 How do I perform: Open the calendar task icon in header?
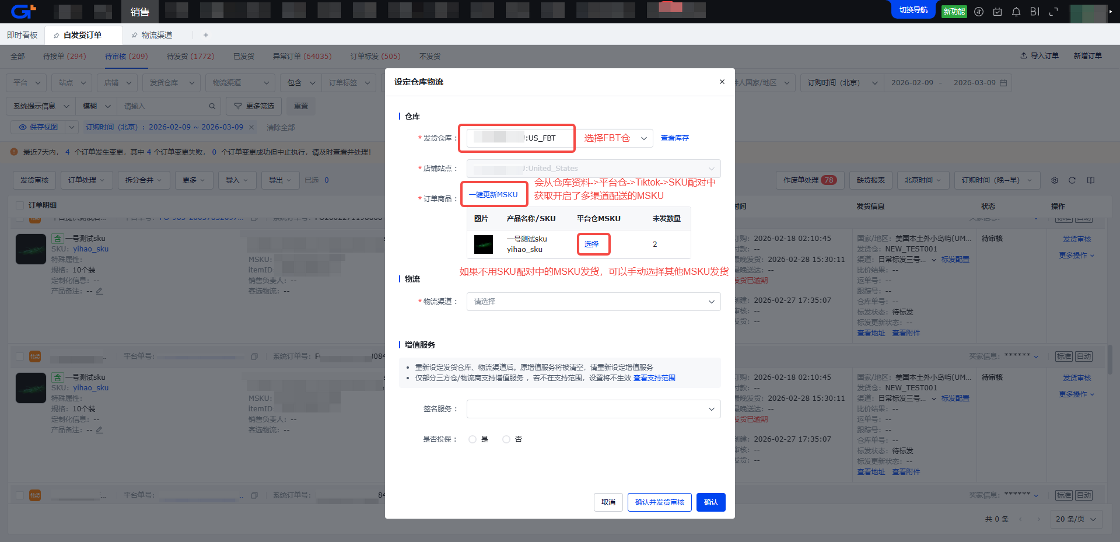pos(998,12)
